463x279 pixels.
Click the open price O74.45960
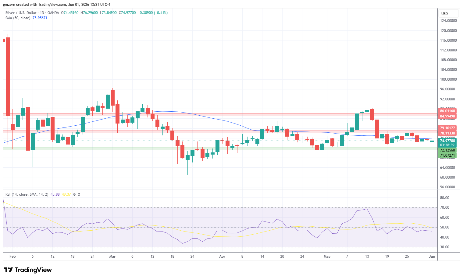70,13
